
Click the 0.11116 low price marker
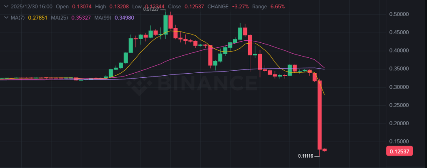tap(306, 156)
